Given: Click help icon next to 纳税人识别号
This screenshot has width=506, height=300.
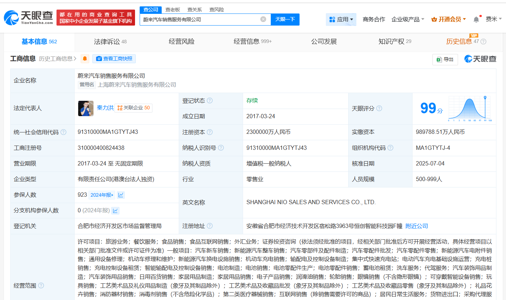Looking at the screenshot, I should [221, 148].
